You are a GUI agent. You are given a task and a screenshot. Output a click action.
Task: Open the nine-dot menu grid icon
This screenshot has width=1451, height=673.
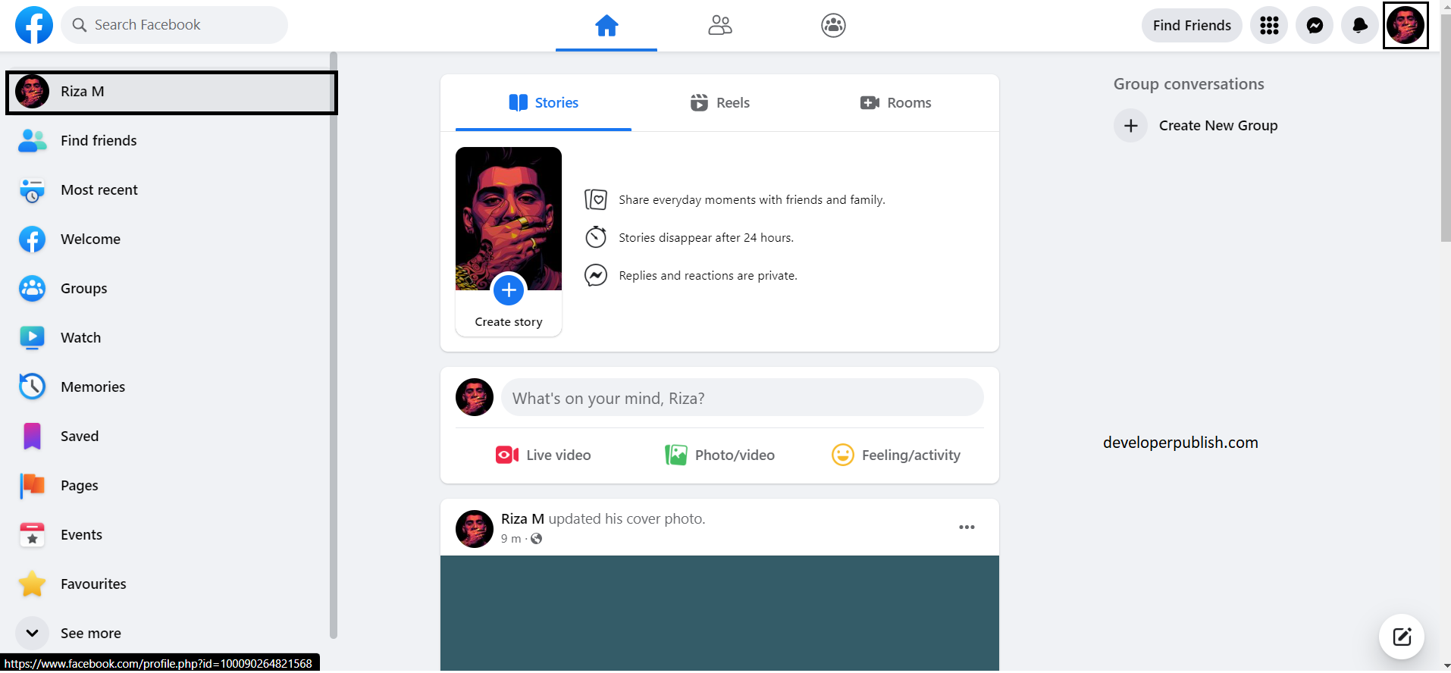[1269, 26]
